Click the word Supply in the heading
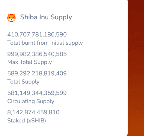The height and width of the screenshot is (136, 144). coord(61,17)
